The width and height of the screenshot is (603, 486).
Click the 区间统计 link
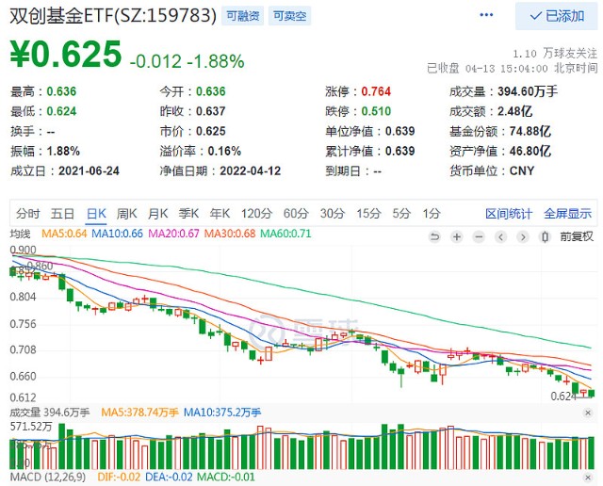[x=509, y=213]
